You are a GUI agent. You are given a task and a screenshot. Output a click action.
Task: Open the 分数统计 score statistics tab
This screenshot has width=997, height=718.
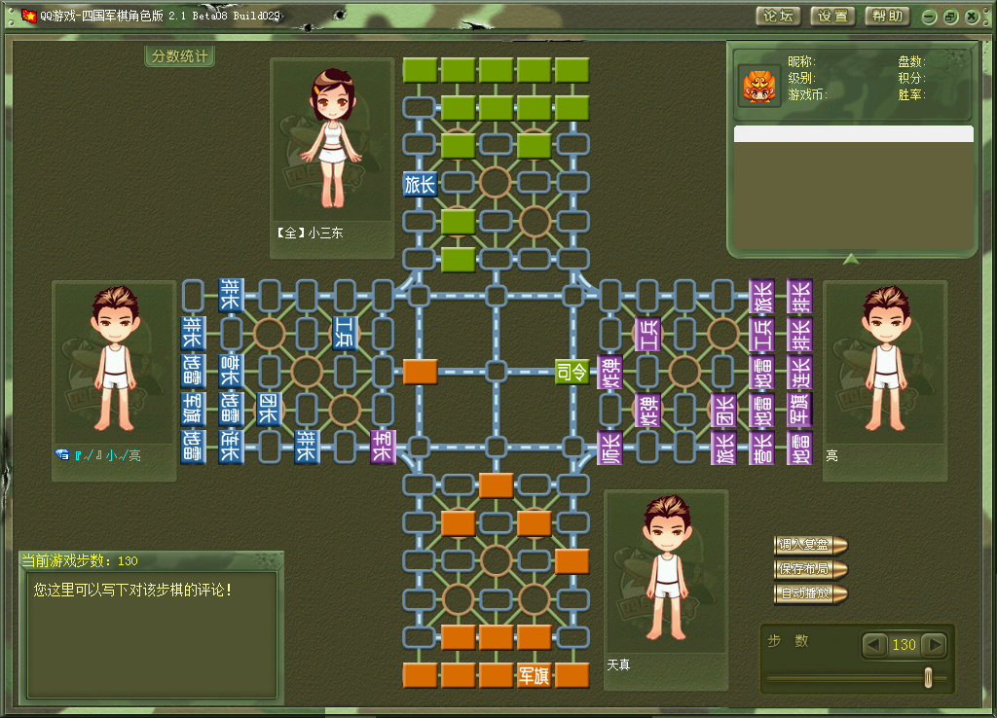(180, 55)
